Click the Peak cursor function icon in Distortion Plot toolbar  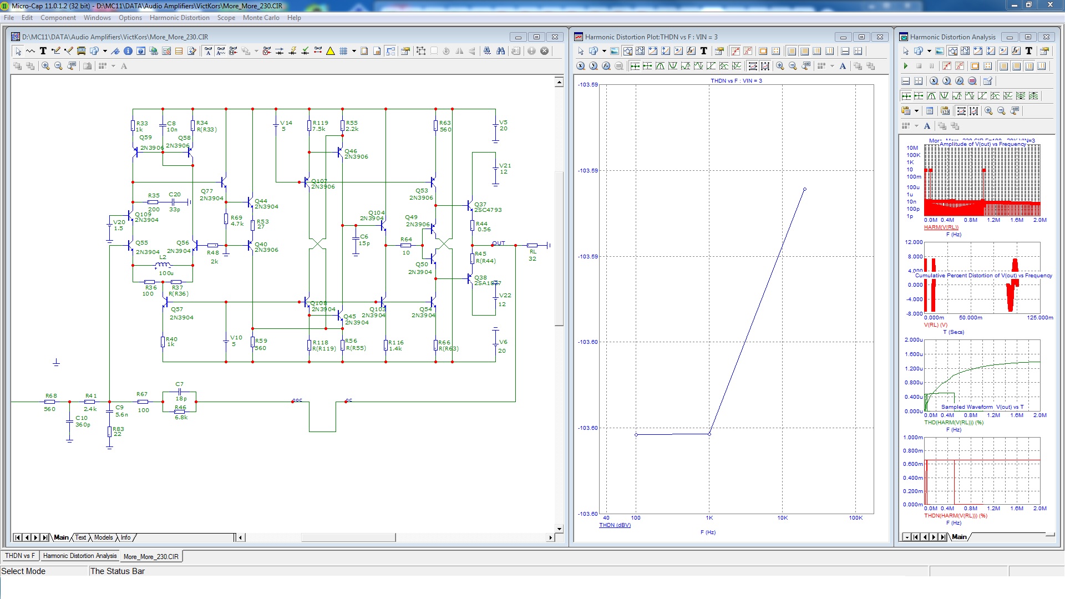[x=660, y=66]
